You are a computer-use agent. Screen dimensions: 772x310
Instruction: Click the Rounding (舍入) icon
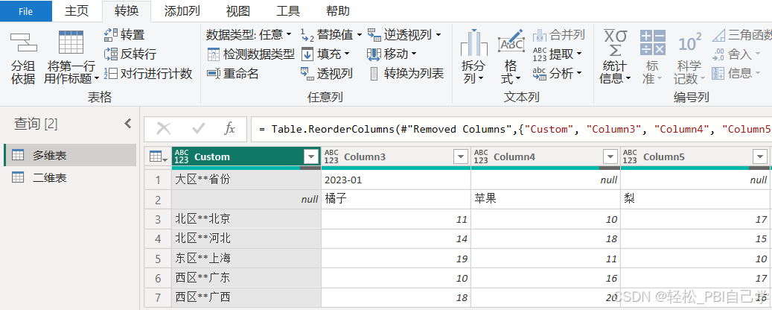point(718,54)
